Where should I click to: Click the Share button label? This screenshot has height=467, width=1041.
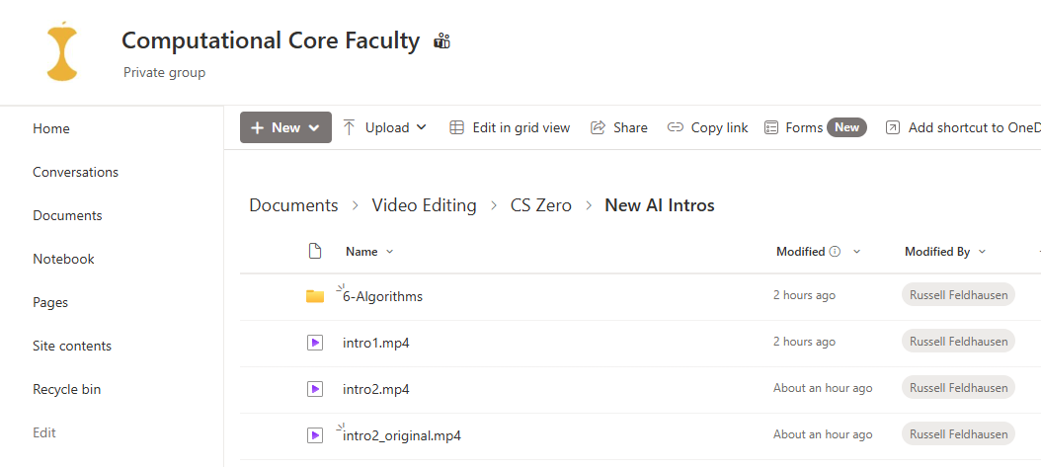tap(631, 127)
